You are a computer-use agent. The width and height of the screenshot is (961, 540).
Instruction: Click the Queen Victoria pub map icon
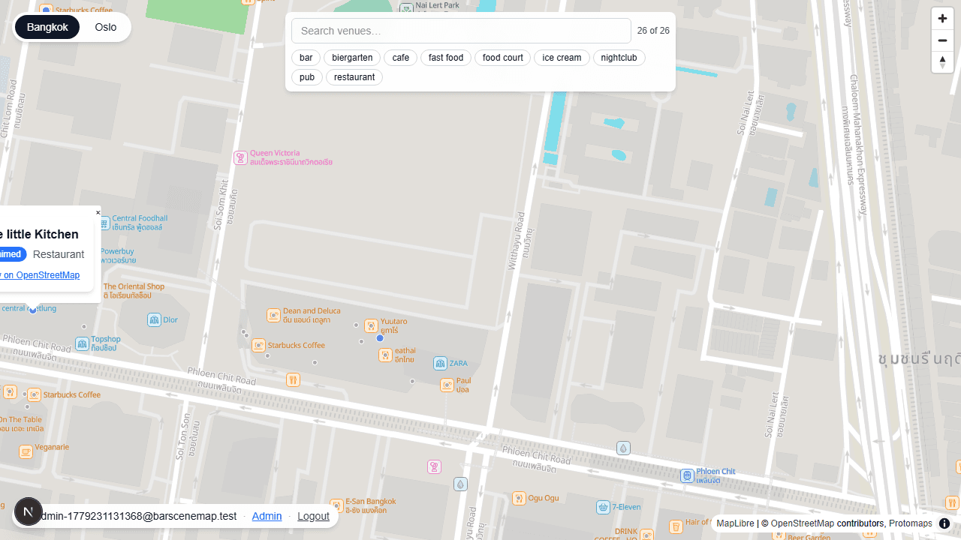[240, 157]
